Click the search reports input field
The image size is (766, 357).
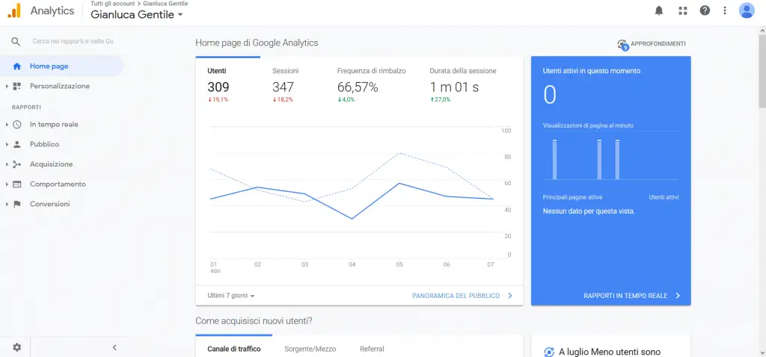coord(73,42)
